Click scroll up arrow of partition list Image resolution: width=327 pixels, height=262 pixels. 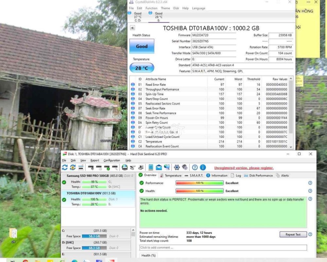tap(133, 230)
